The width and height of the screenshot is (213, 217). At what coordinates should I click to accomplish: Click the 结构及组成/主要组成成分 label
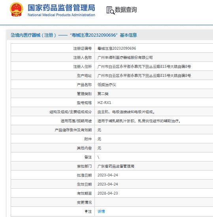click(70, 112)
